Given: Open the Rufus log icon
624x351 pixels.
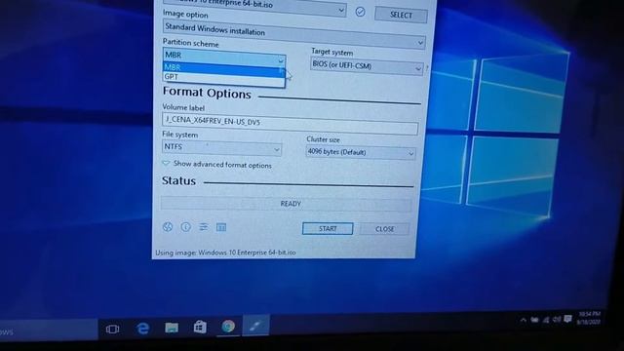Looking at the screenshot, I should point(221,227).
